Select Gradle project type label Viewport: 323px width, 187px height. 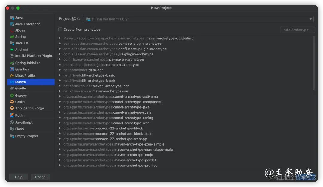point(20,88)
